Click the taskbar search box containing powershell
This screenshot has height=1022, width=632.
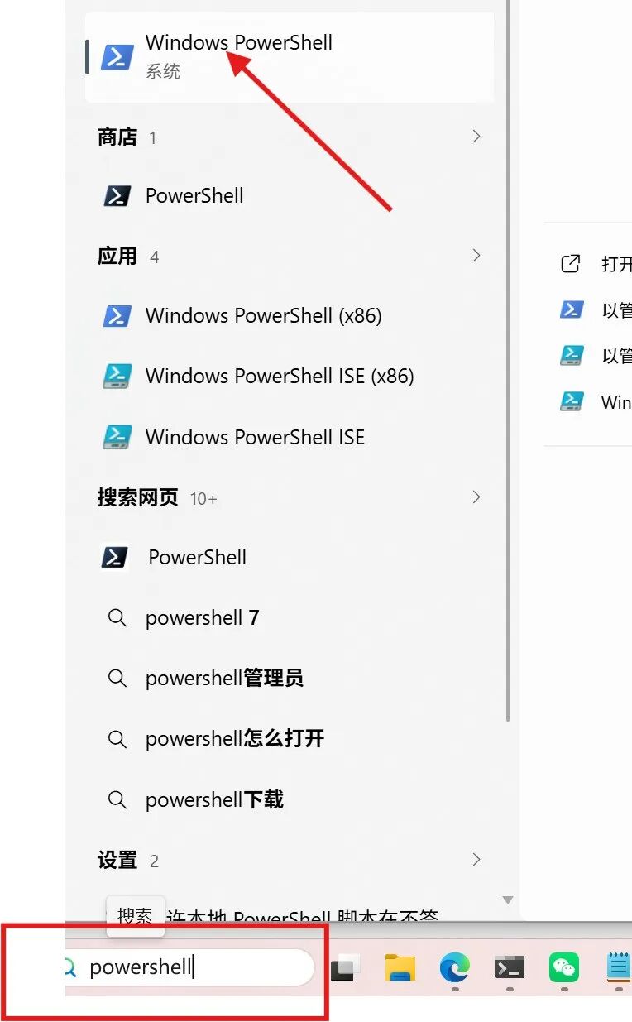(190, 967)
